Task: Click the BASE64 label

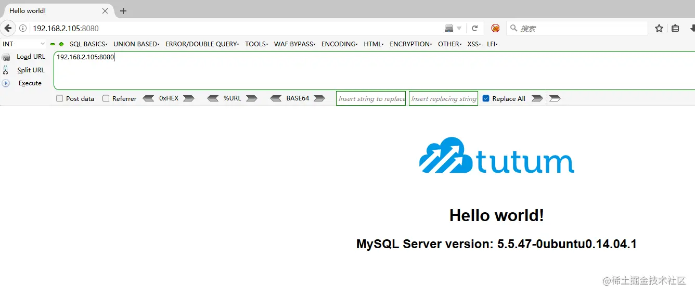Action: click(298, 98)
